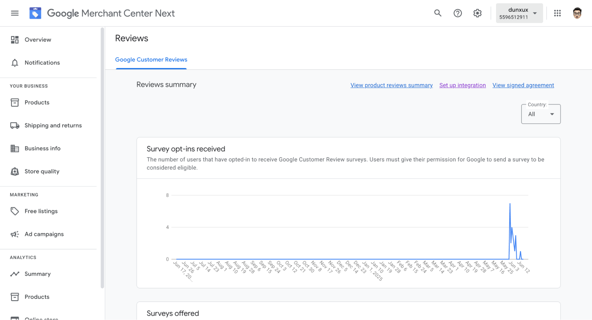The width and height of the screenshot is (592, 320).
Task: Open search with magnifier icon
Action: click(x=438, y=13)
